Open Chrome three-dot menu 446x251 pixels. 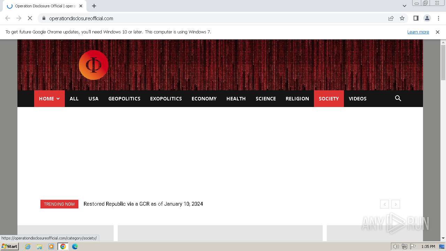(x=438, y=18)
